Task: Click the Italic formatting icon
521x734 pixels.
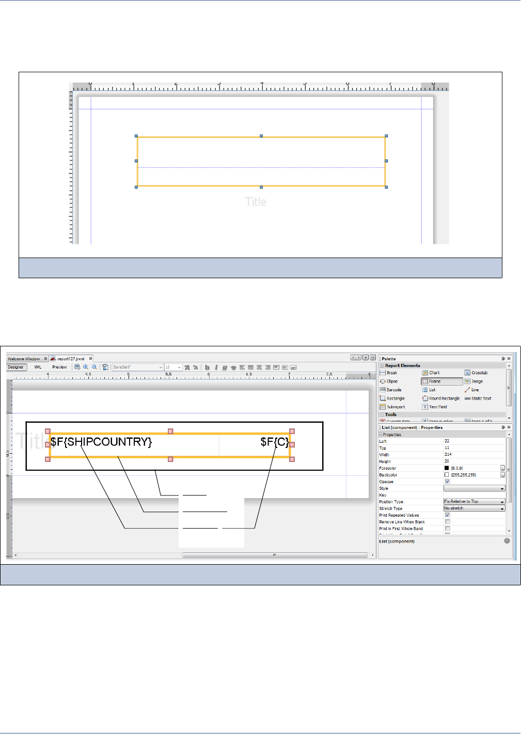Action: (216, 368)
